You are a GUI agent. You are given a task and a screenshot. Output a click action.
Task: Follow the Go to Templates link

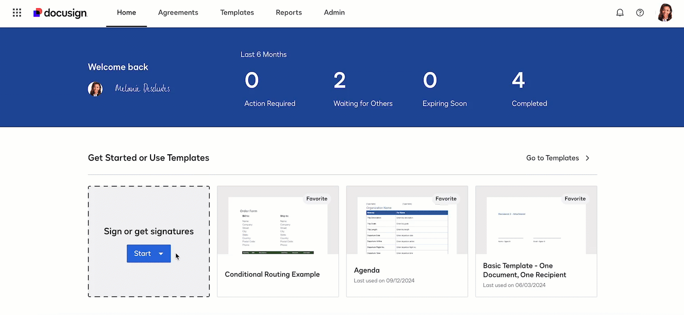tap(552, 158)
